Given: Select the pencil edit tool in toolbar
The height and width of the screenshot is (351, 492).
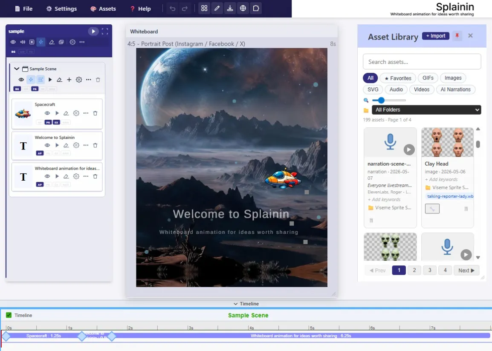Looking at the screenshot, I should coord(217,9).
